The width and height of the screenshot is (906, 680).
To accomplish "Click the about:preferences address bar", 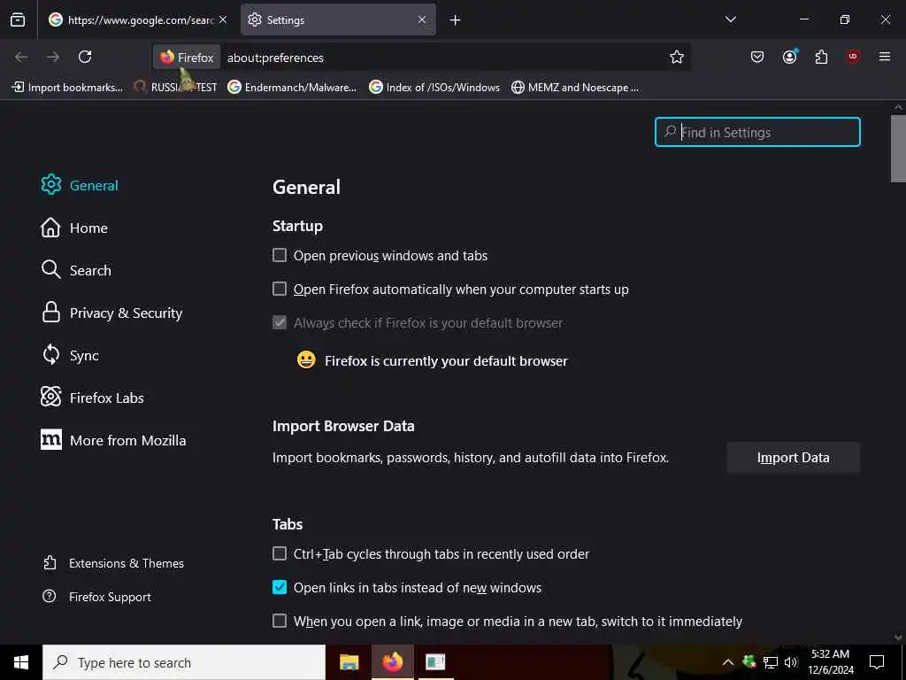I will (445, 58).
